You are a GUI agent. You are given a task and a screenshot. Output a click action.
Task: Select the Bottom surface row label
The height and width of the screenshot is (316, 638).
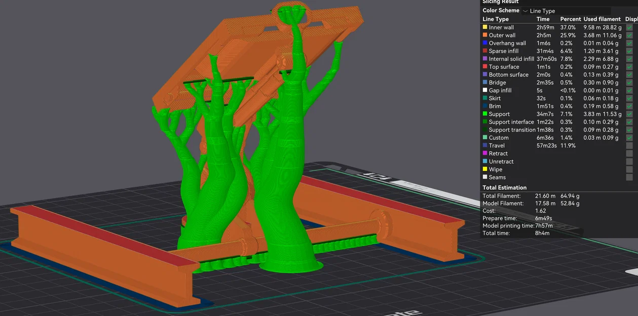click(509, 75)
